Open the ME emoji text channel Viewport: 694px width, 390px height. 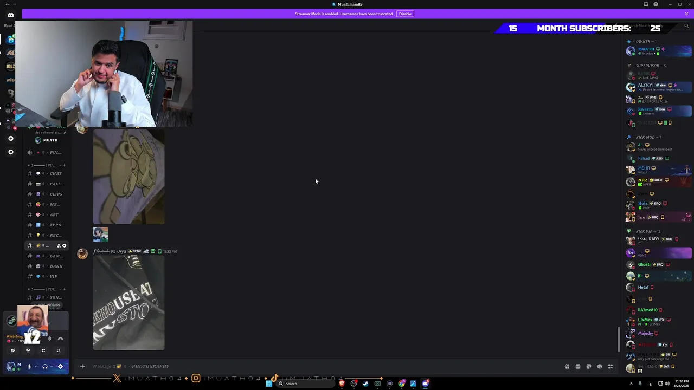pyautogui.click(x=47, y=204)
